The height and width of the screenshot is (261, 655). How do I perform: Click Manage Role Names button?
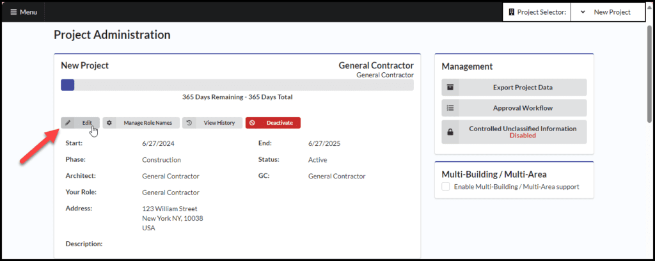(x=141, y=123)
